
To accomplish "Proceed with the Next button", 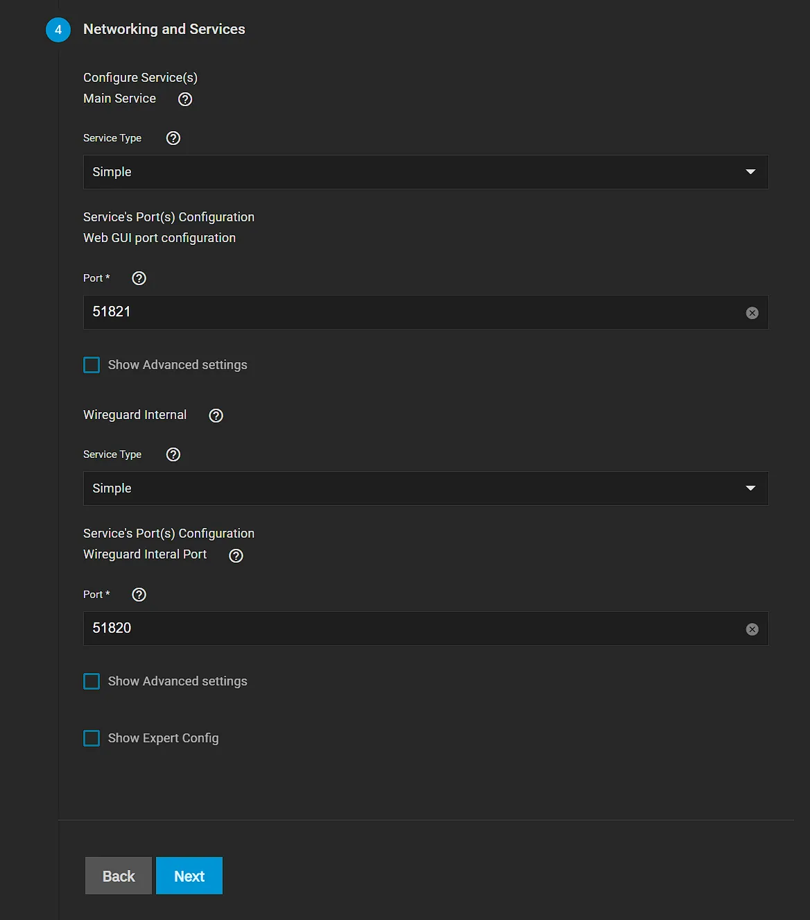I will click(189, 876).
